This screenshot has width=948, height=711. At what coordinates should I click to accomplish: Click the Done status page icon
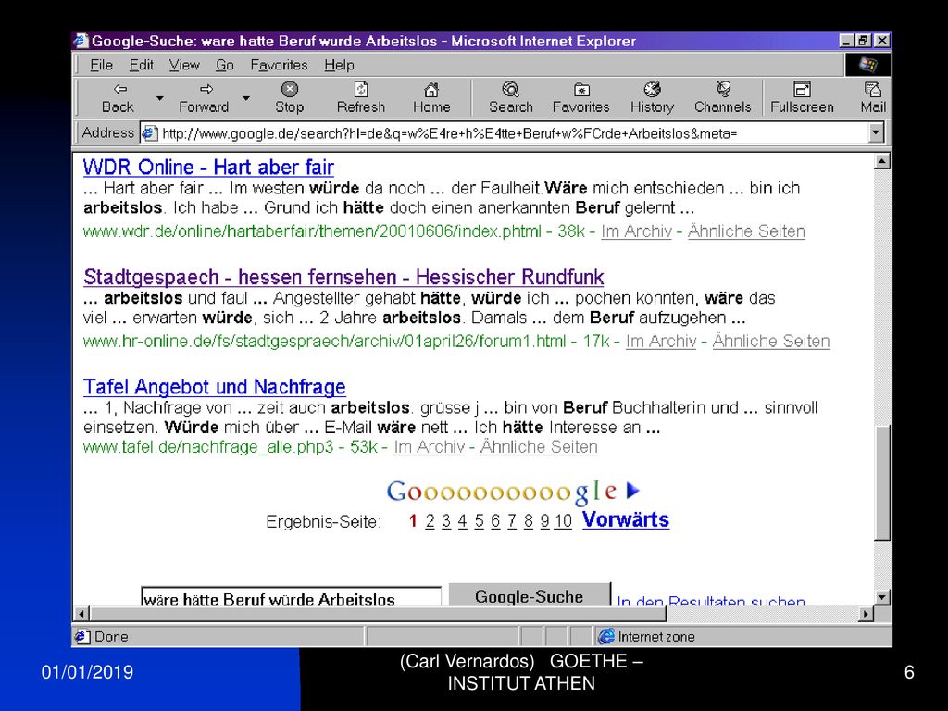(81, 636)
